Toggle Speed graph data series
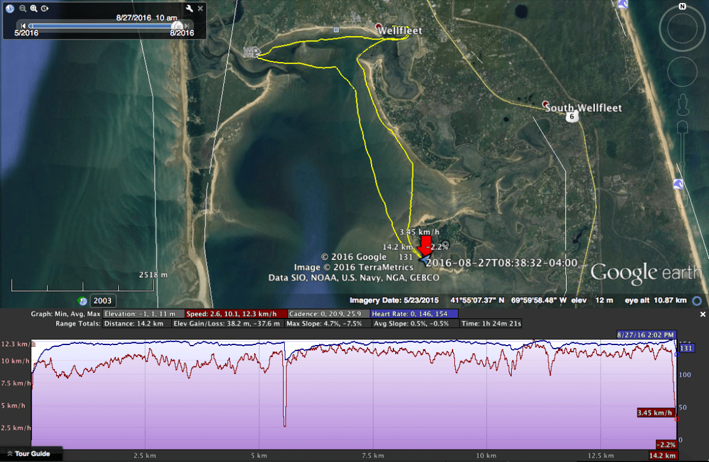 coord(236,314)
